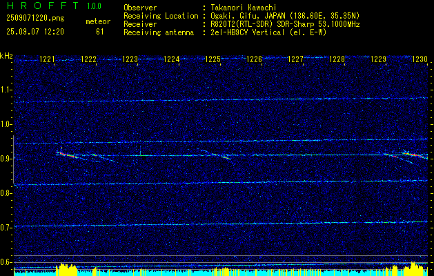Click time marker 1224
Viewport: 434px width, 276px height.
coord(171,59)
